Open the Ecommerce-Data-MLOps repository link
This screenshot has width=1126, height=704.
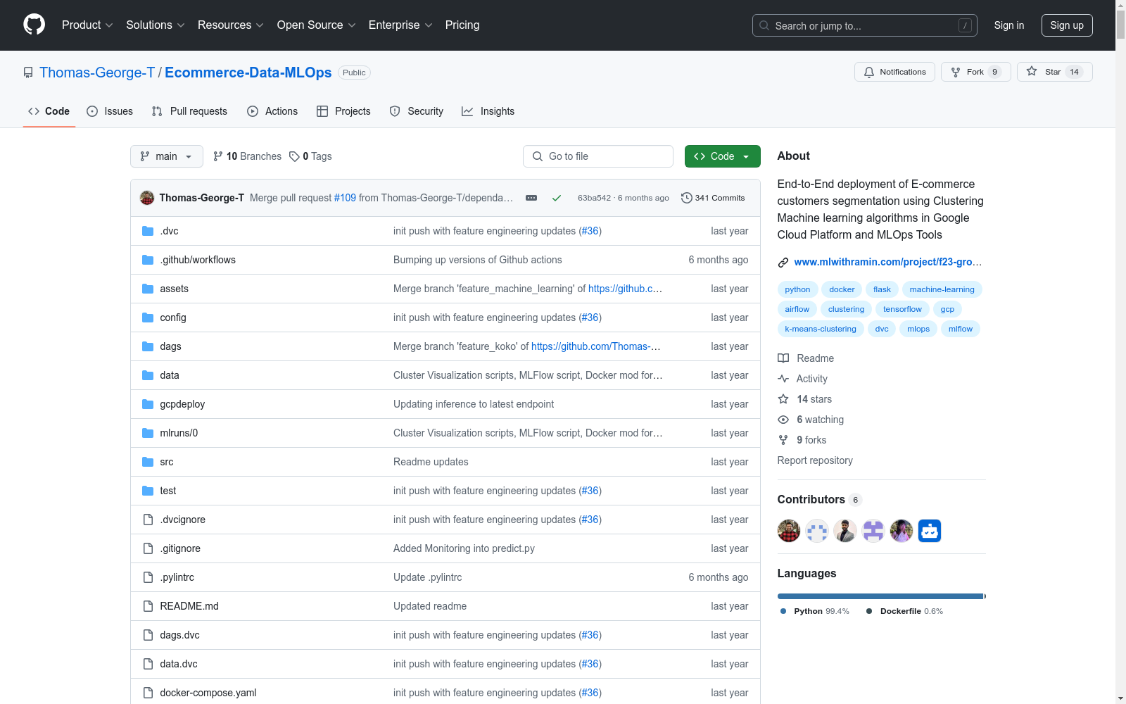(x=248, y=73)
